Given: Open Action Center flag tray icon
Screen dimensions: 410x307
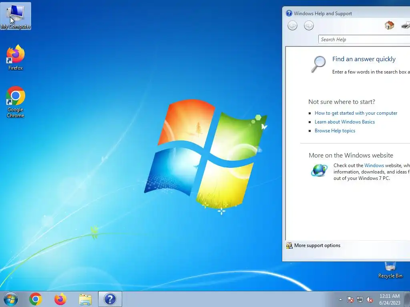Looking at the screenshot, I should pyautogui.click(x=350, y=300).
